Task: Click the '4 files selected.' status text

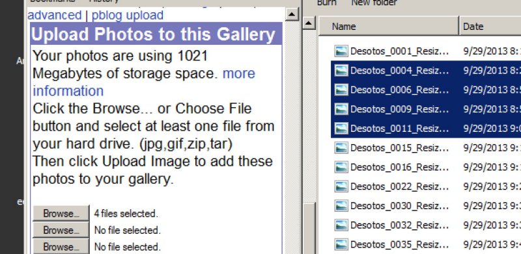Action: coord(126,214)
